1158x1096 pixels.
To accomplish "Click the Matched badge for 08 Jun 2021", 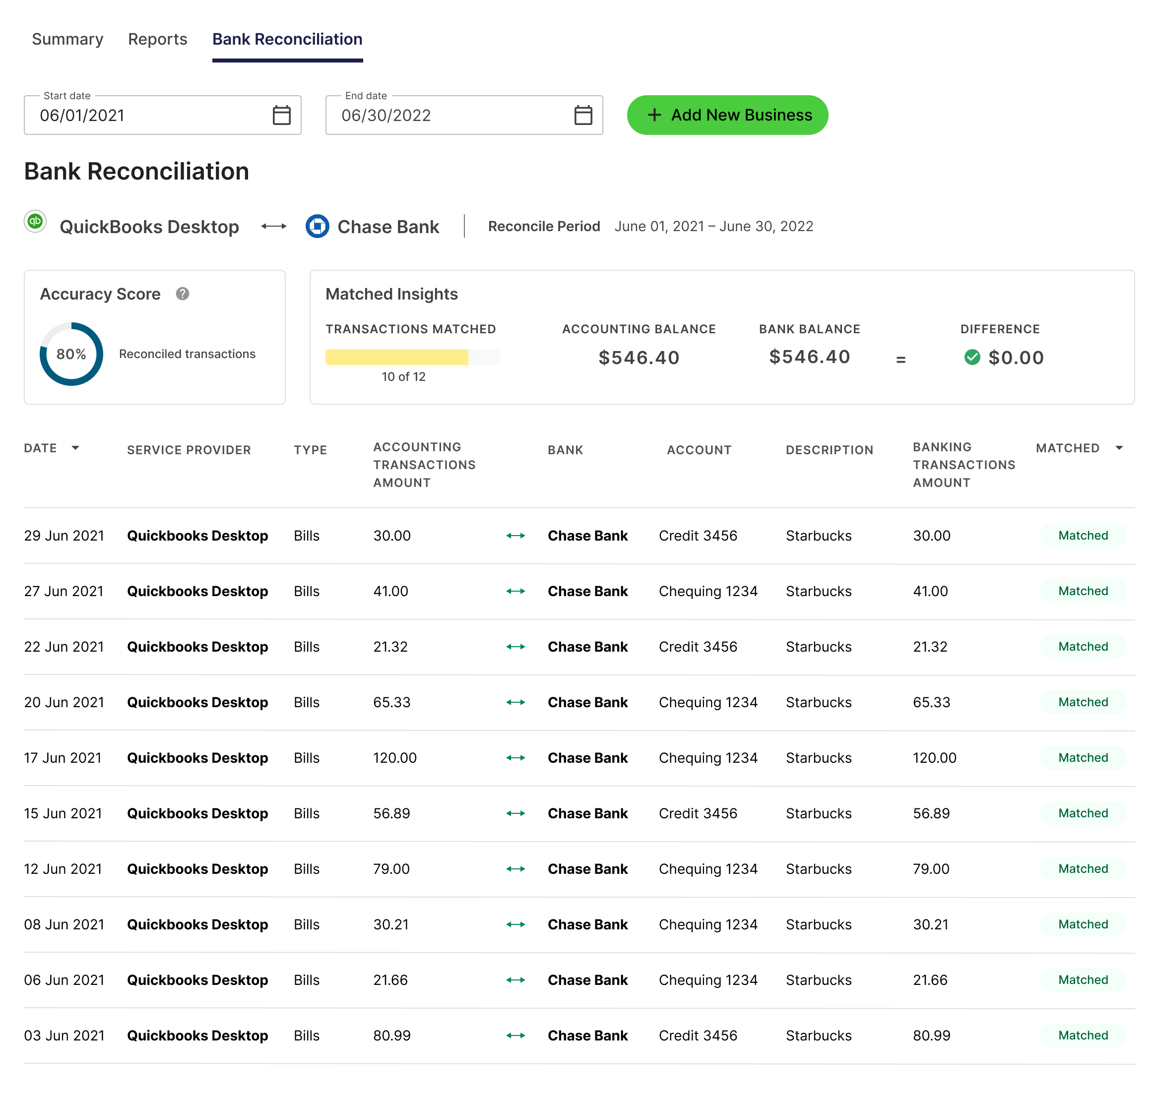I will pyautogui.click(x=1083, y=924).
